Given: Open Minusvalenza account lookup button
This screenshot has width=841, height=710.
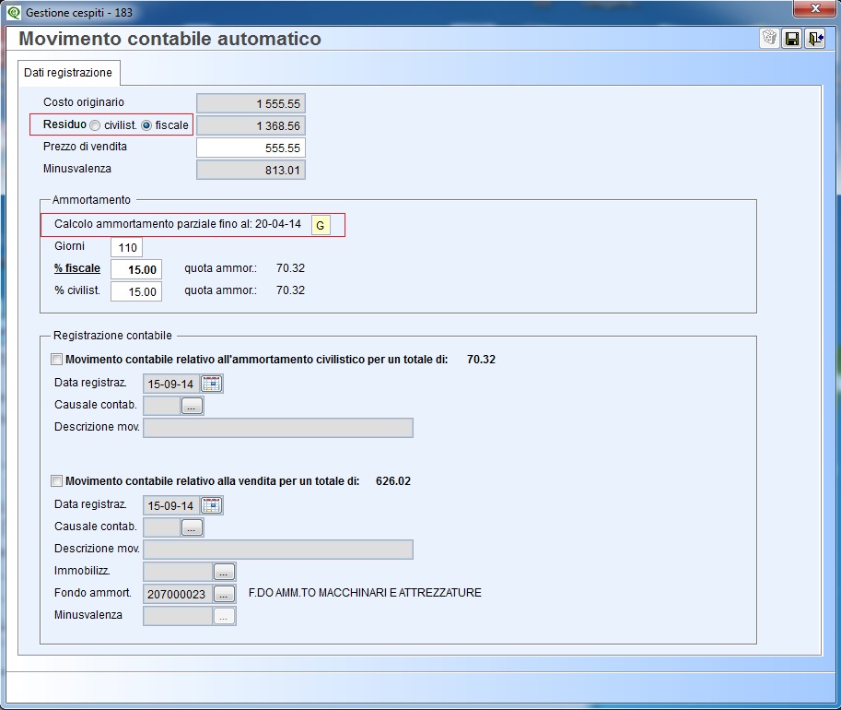Looking at the screenshot, I should pyautogui.click(x=224, y=616).
